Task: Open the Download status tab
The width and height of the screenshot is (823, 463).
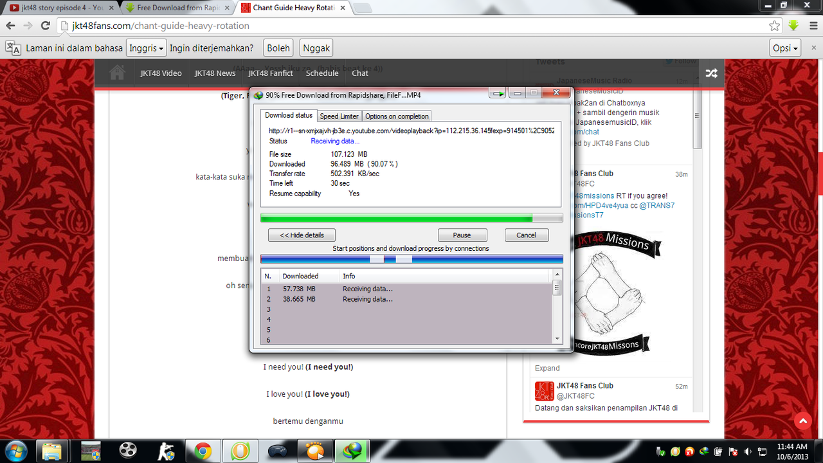Action: pyautogui.click(x=289, y=116)
